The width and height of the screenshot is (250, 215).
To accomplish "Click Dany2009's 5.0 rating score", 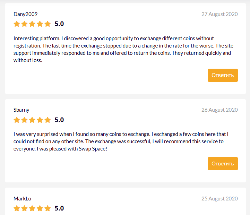I will pyautogui.click(x=59, y=24).
